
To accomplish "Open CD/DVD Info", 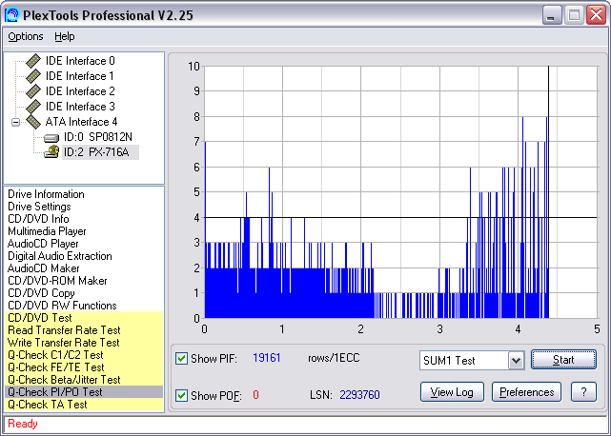I will [x=38, y=219].
